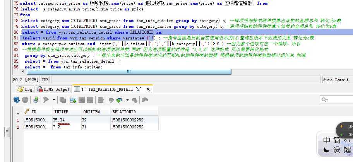Select the TAX_RELATION_DETAIL [2] result tab
Viewport: 353px width, 162px height.
coord(112,89)
